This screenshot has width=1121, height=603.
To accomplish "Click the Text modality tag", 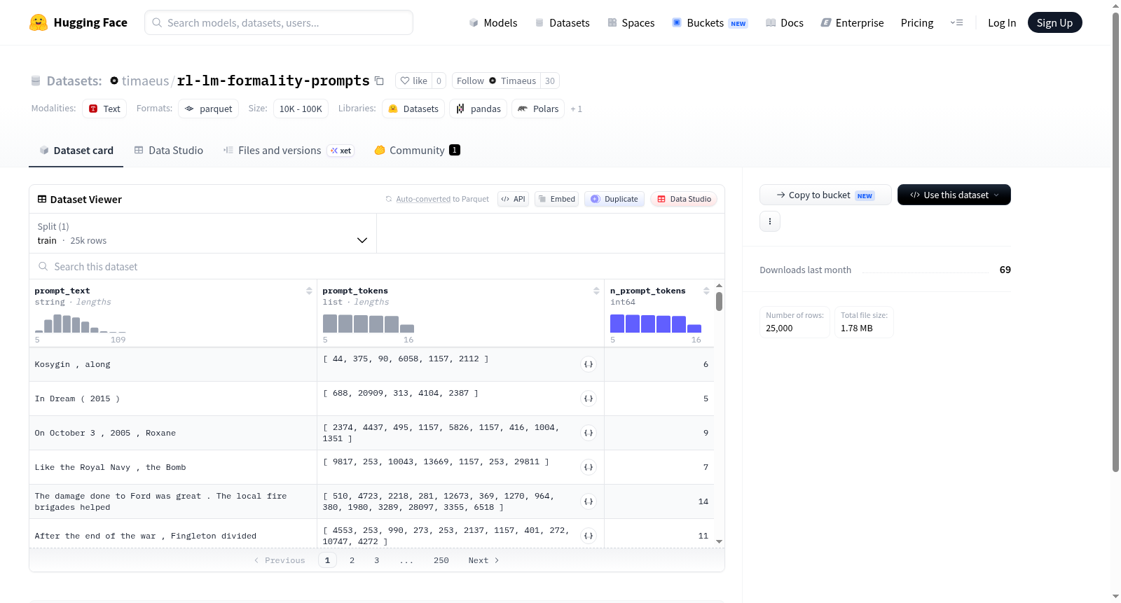I will (x=104, y=109).
